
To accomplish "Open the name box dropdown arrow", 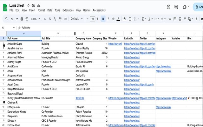I will pyautogui.click(x=14, y=28).
